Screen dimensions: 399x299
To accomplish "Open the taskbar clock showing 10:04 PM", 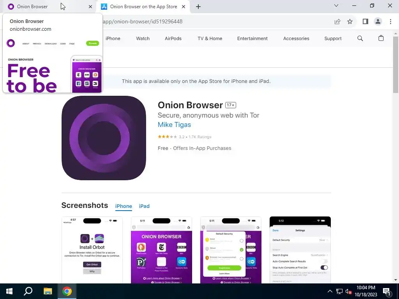I will coord(366,291).
